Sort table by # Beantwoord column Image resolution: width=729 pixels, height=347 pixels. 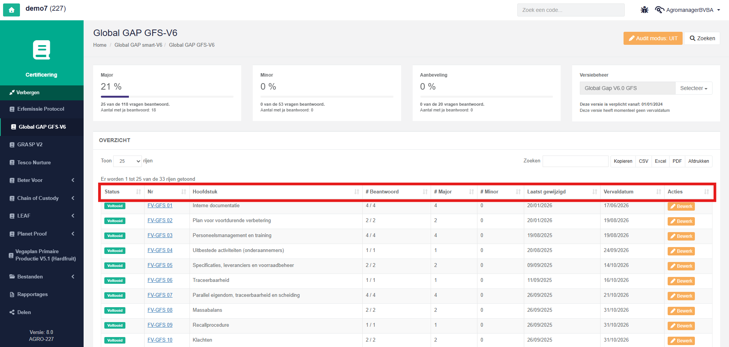[x=397, y=192]
